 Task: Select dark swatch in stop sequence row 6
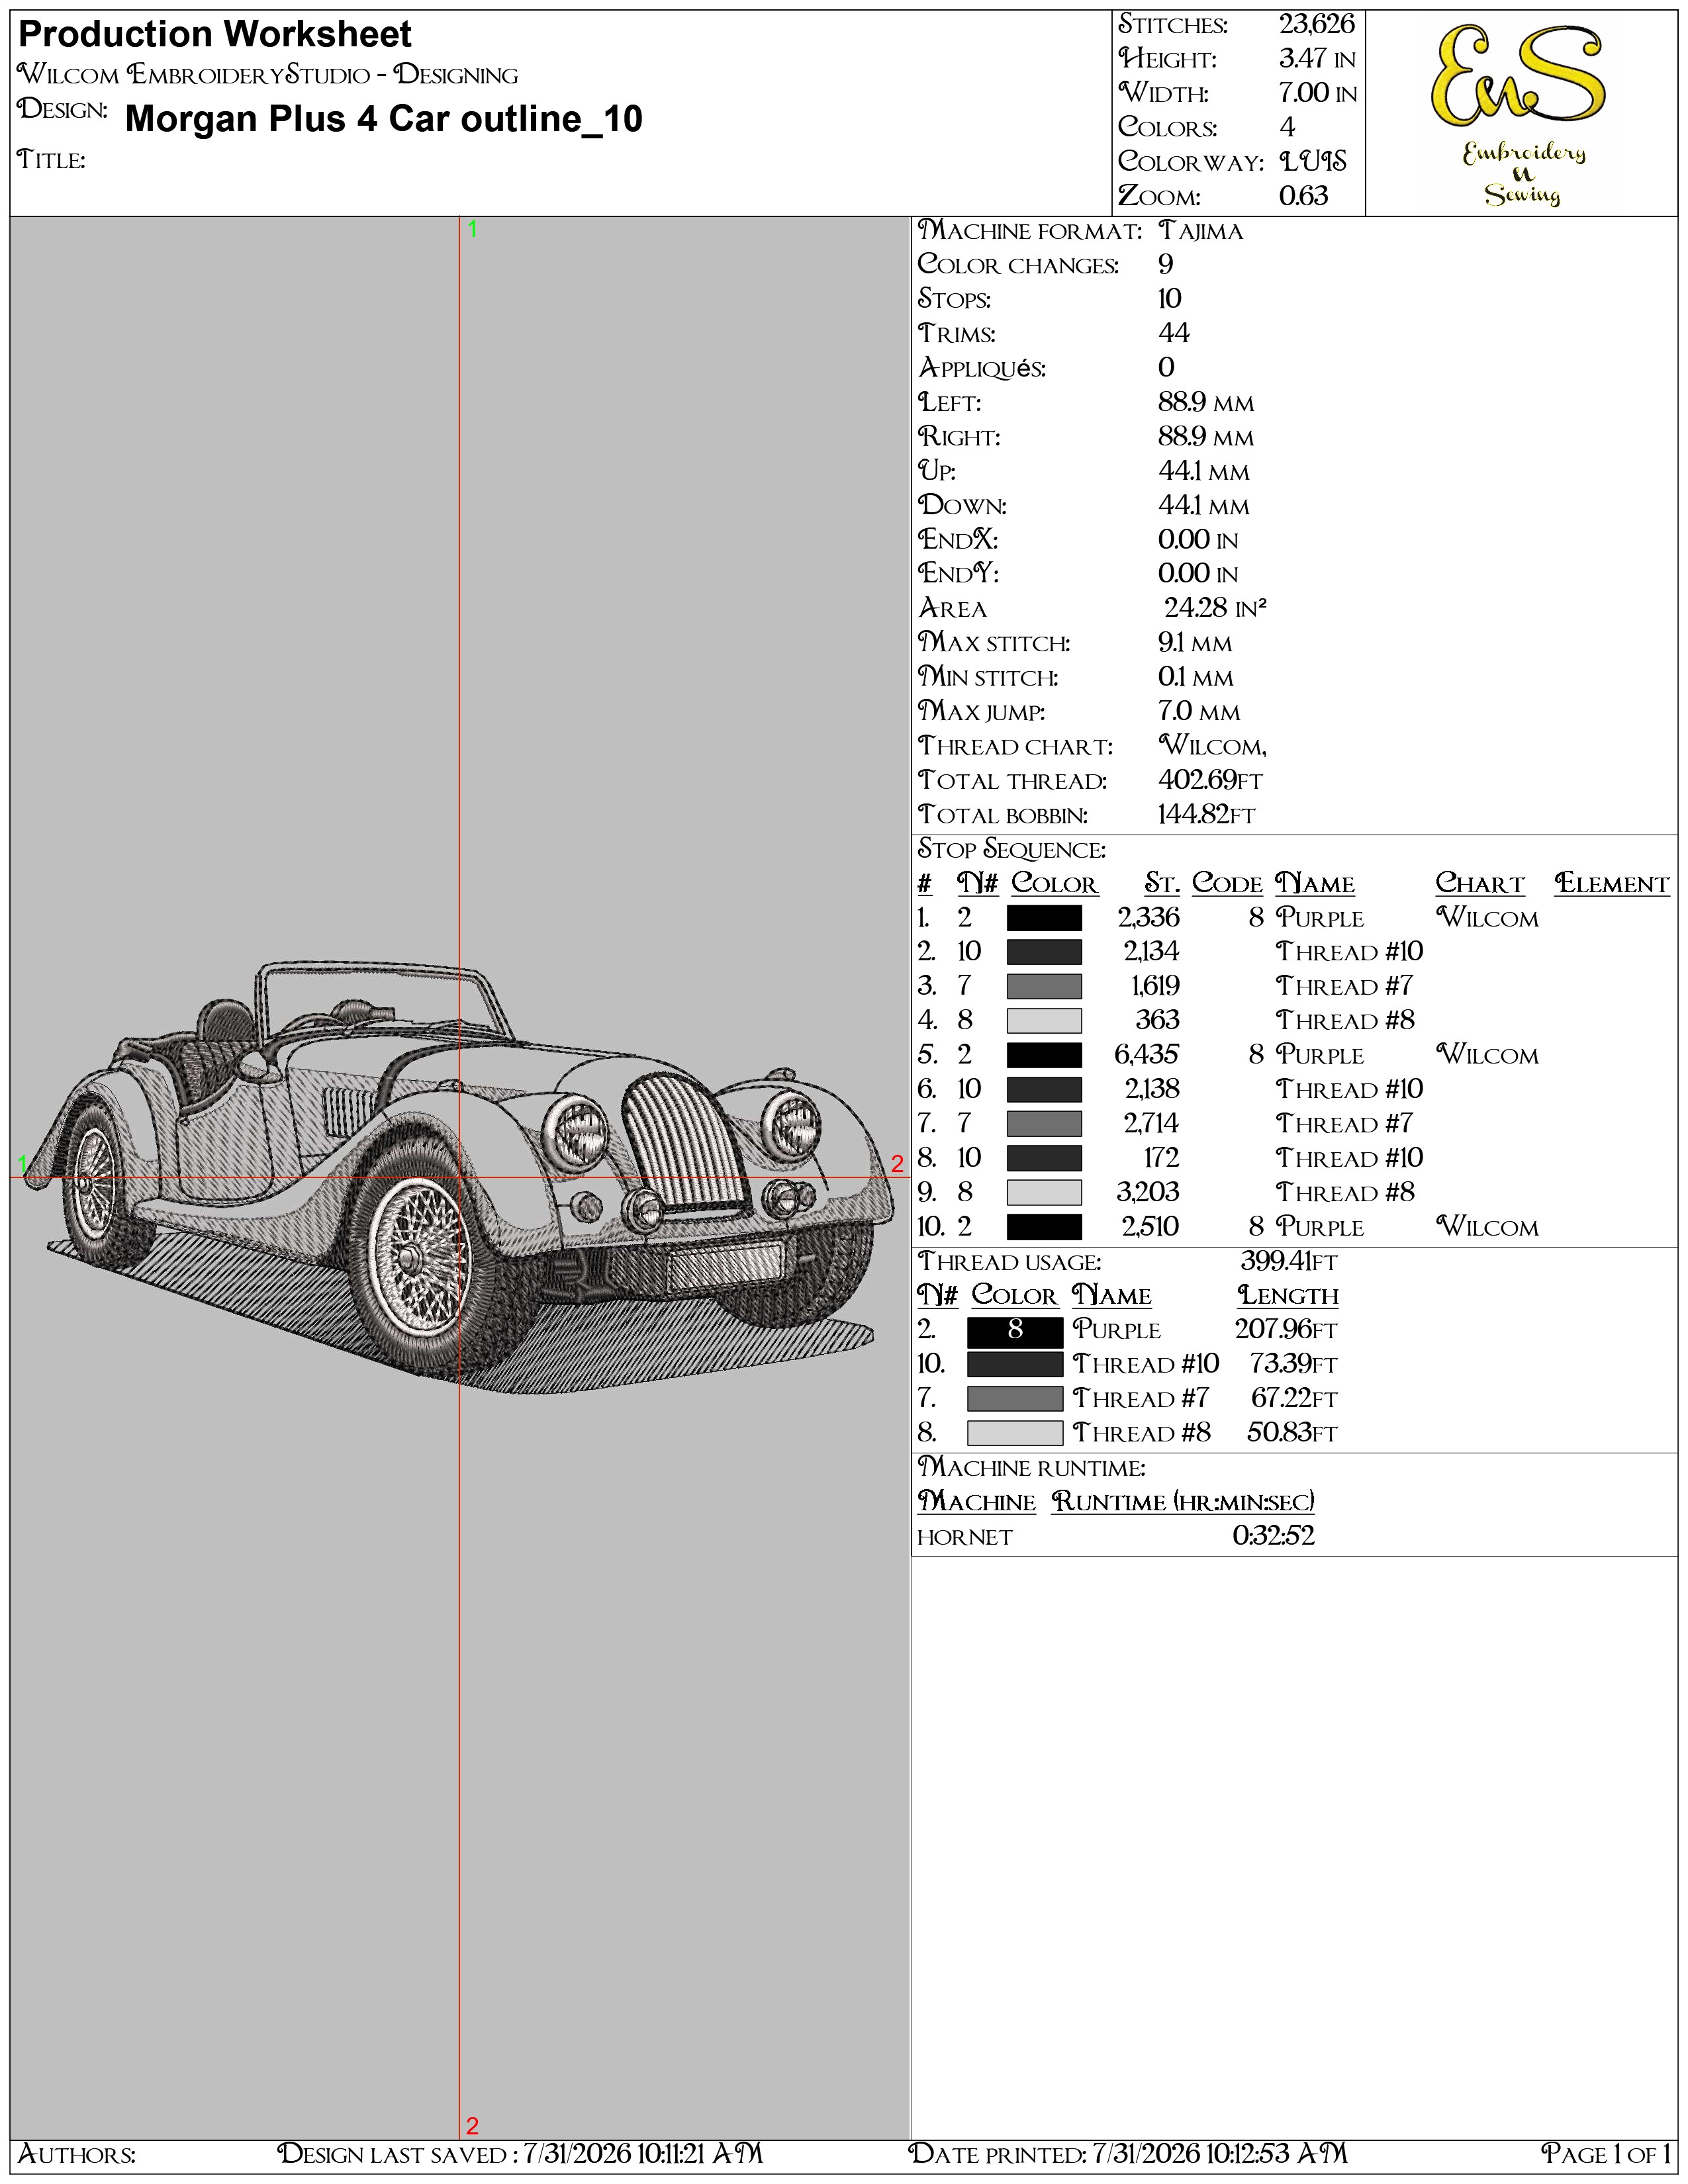click(x=1044, y=1089)
